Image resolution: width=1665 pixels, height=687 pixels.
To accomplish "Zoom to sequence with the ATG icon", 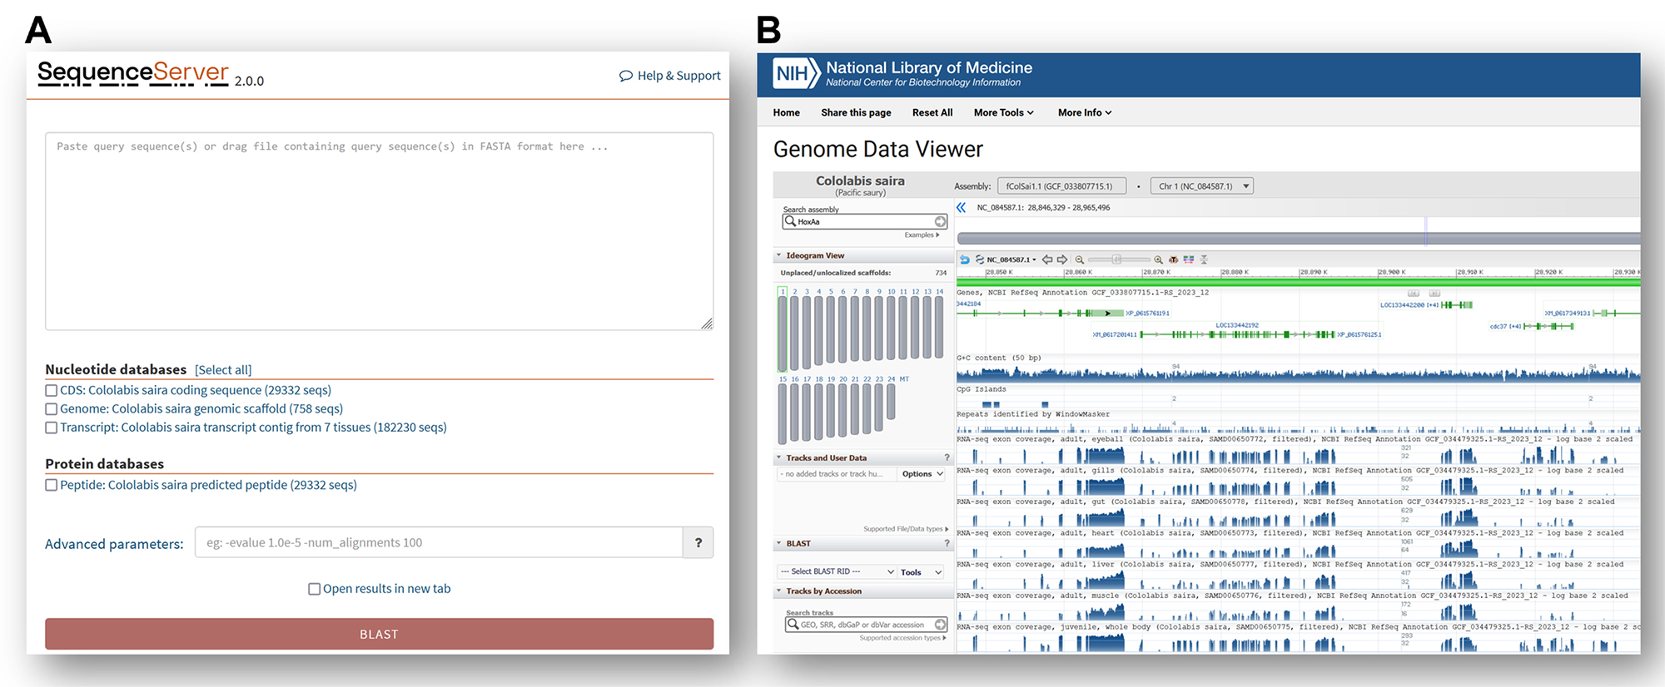I will pos(1173,259).
